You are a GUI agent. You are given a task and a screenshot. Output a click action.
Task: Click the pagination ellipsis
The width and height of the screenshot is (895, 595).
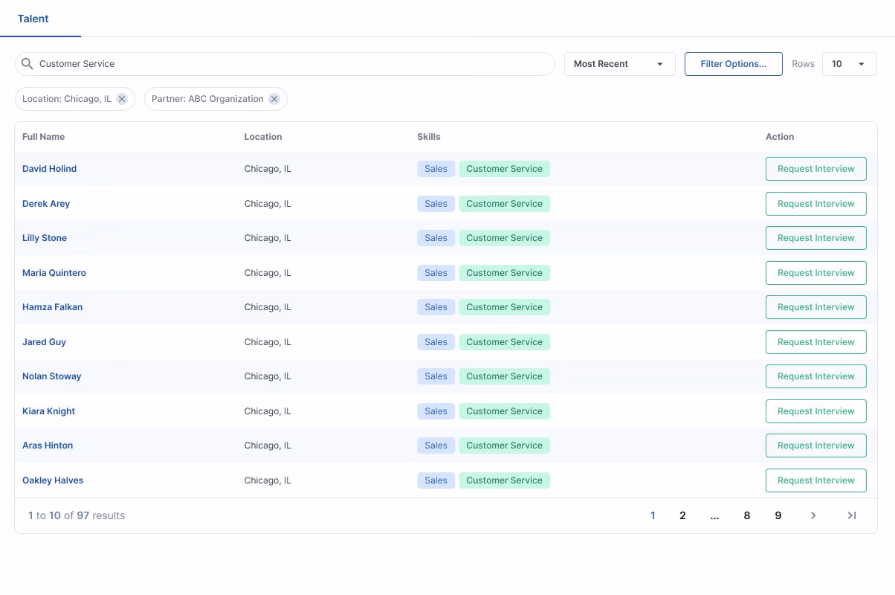point(714,515)
